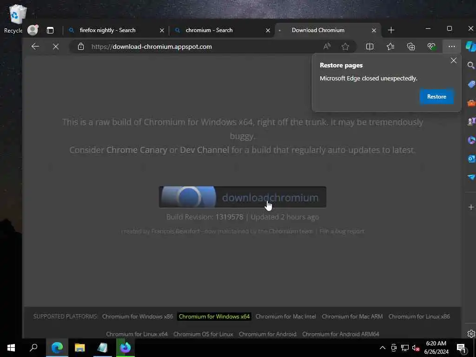Open the Dev Channel link
Image resolution: width=476 pixels, height=357 pixels.
pyautogui.click(x=205, y=150)
